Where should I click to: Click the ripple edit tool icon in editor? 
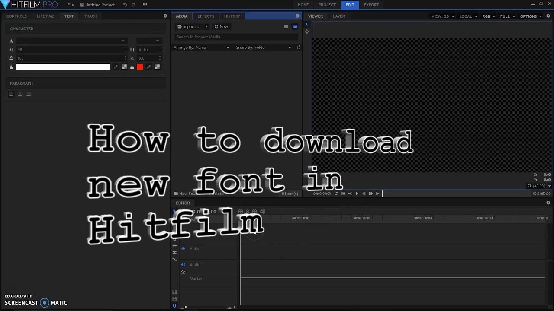[x=174, y=252]
